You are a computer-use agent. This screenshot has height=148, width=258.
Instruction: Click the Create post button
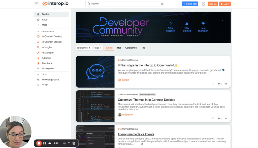pos(190,4)
